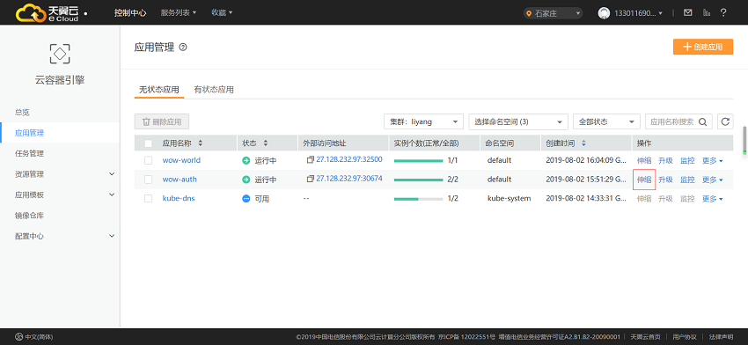The width and height of the screenshot is (748, 345).
Task: Copy wow-world external address icon
Action: [310, 159]
